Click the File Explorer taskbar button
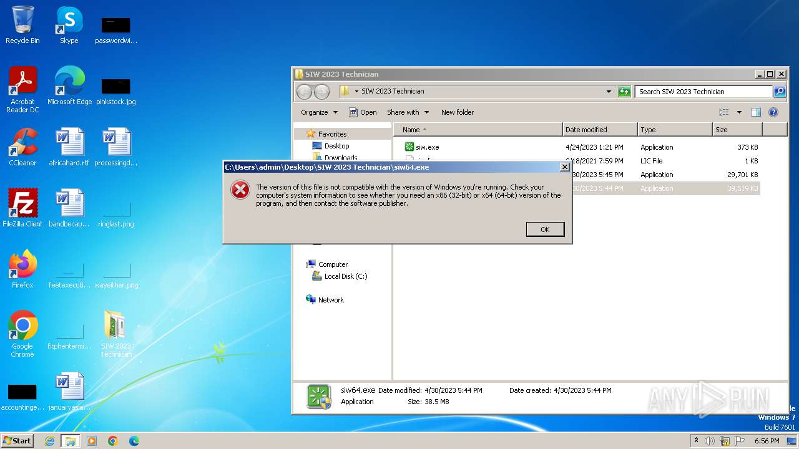 [70, 441]
